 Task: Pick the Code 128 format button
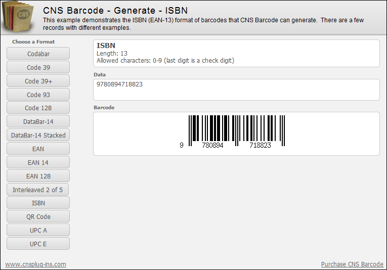point(38,108)
